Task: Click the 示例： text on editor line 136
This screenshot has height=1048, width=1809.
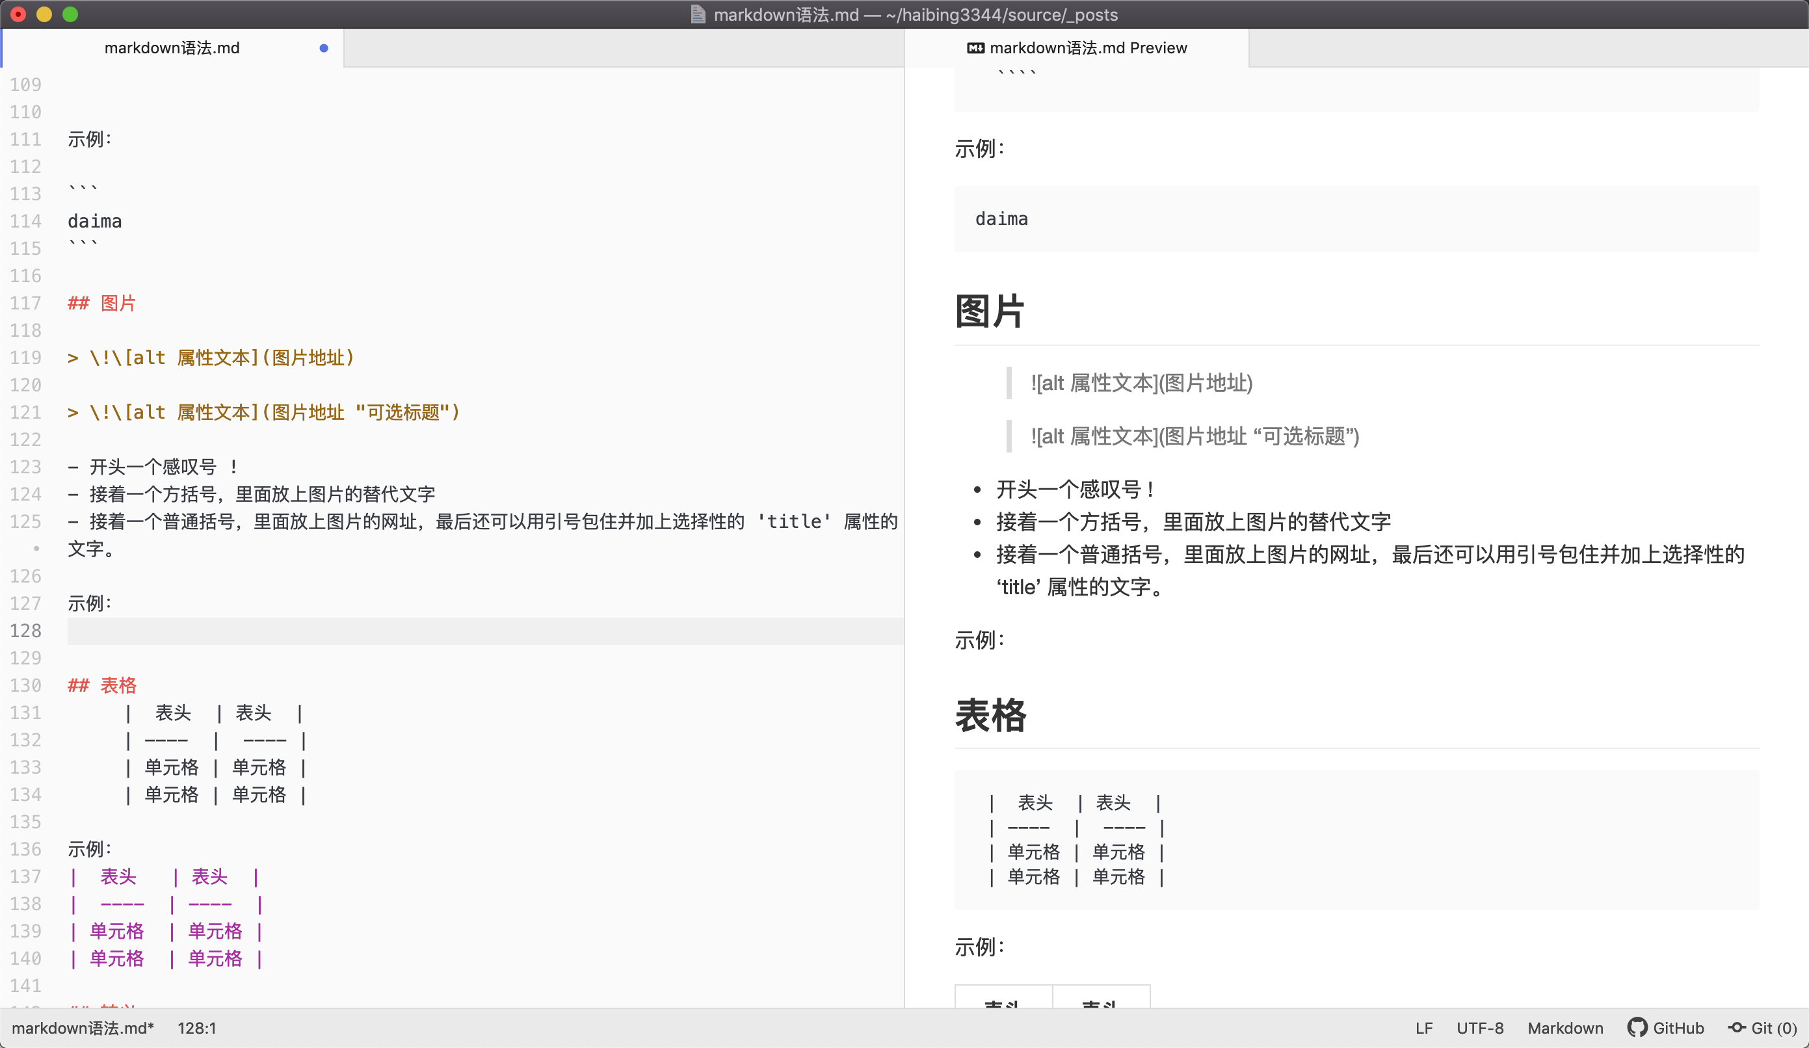Action: coord(90,849)
